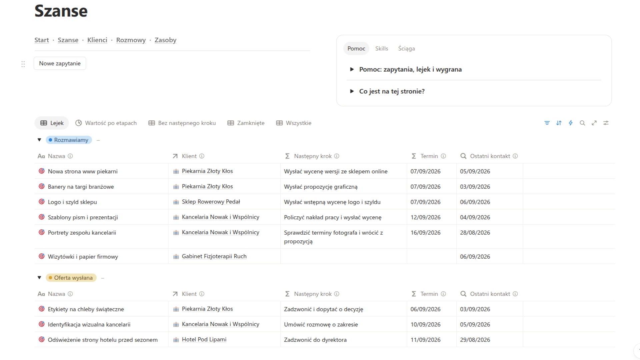Click target icon of Wizytówki i papier firmowy
Viewport: 640px width, 360px height.
pos(42,256)
